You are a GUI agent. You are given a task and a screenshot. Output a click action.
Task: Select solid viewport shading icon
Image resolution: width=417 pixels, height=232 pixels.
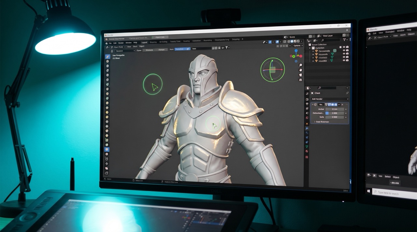coord(292,41)
